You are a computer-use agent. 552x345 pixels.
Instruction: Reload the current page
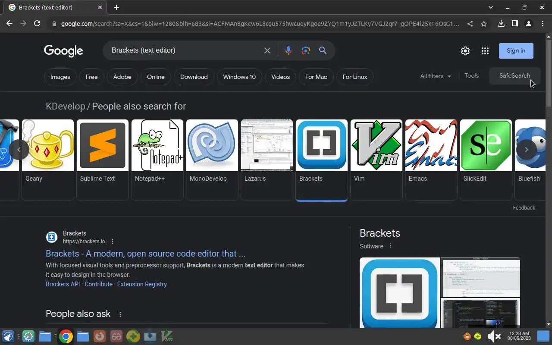point(37,24)
